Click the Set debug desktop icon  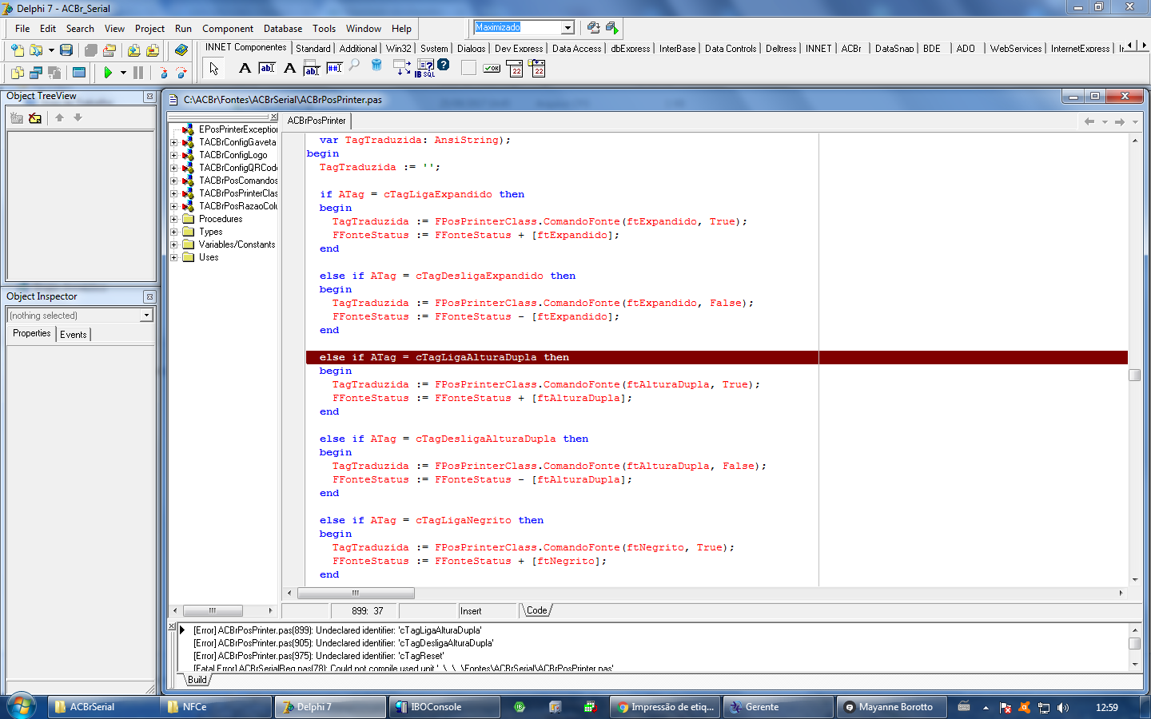click(611, 28)
